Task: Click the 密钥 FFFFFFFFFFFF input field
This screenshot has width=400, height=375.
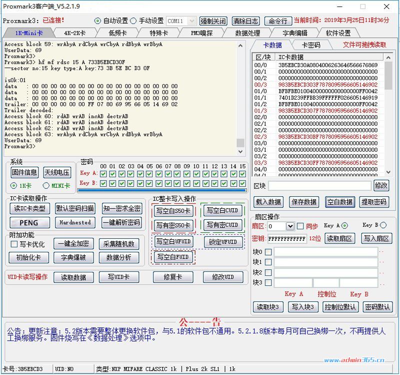Action: pos(287,239)
